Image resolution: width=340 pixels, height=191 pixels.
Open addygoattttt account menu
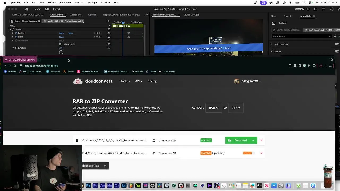pyautogui.click(x=247, y=81)
